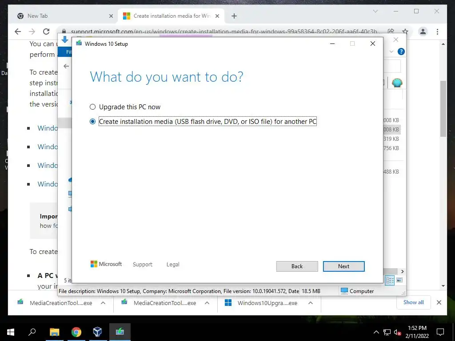Expand second MediaCreationTool download options

pyautogui.click(x=207, y=303)
